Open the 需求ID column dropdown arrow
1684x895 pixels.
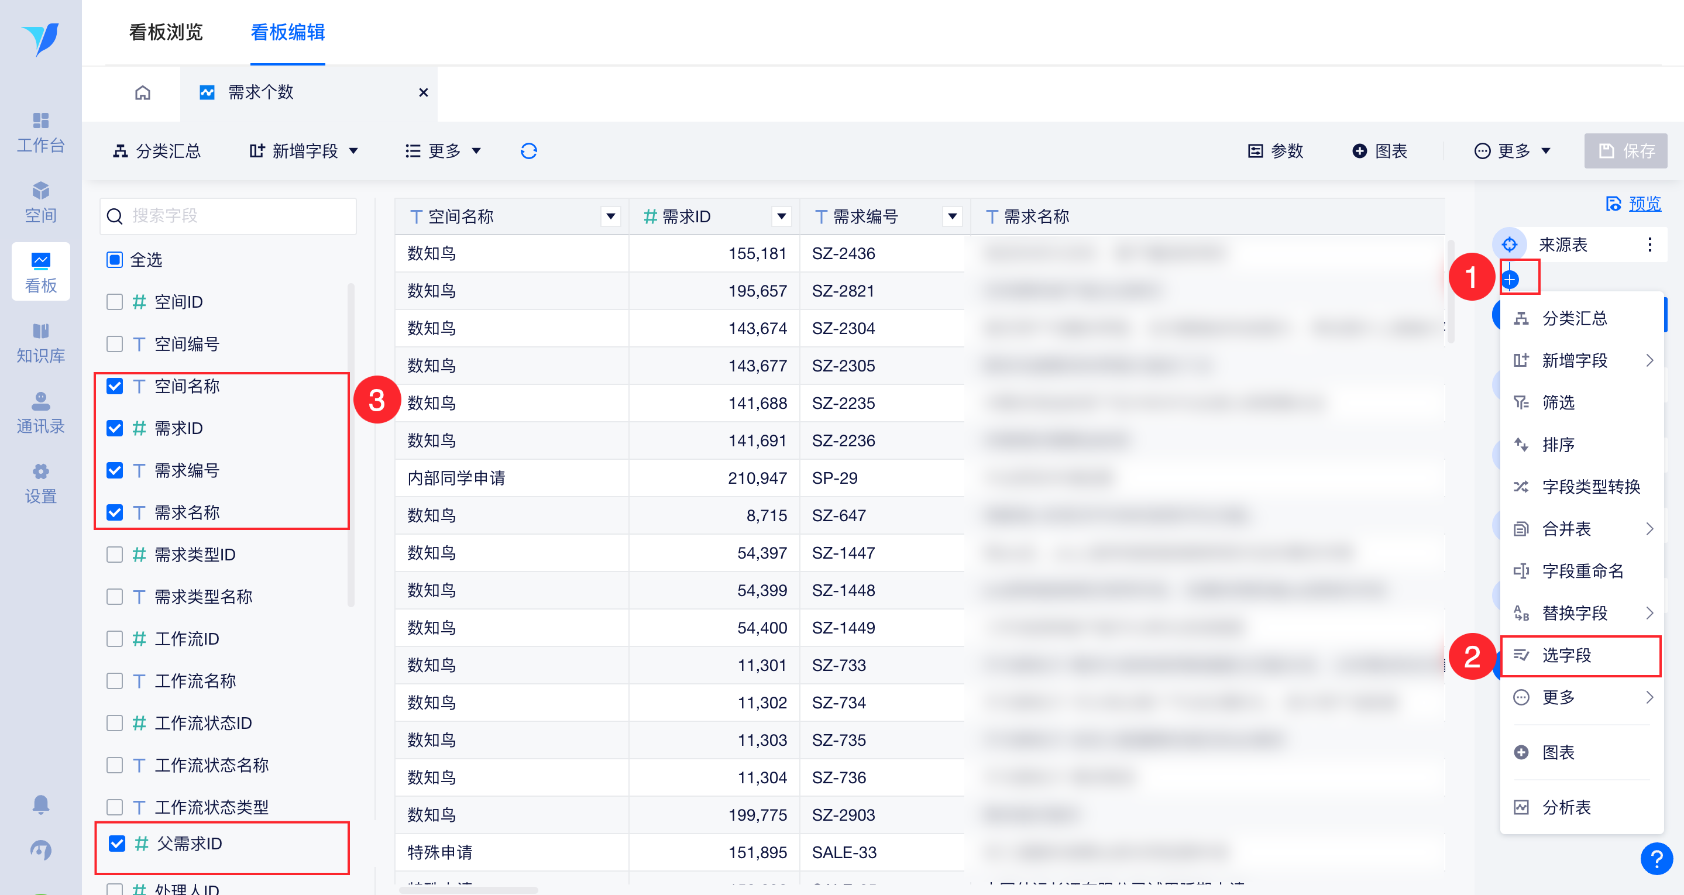(781, 216)
